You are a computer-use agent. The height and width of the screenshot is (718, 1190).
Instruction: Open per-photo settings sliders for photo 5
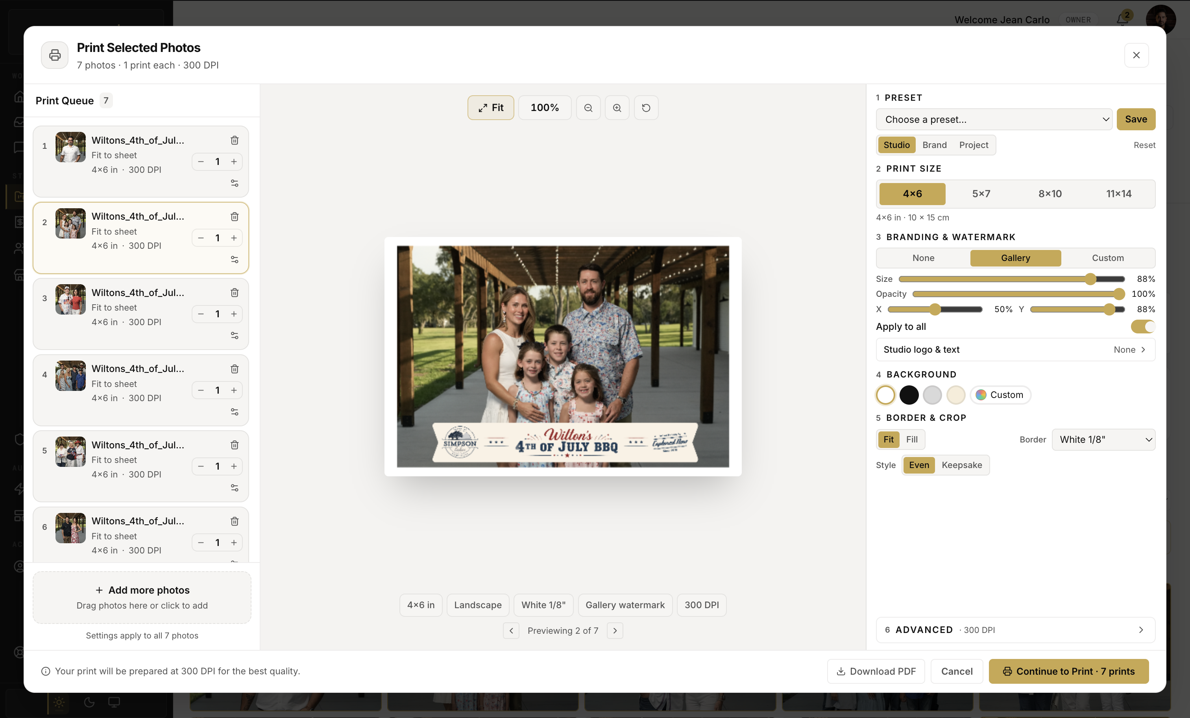coord(234,488)
